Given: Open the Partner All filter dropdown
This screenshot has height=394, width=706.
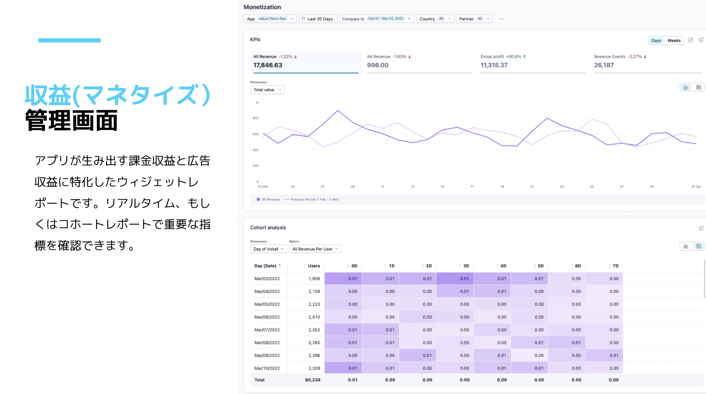Looking at the screenshot, I should tap(474, 19).
